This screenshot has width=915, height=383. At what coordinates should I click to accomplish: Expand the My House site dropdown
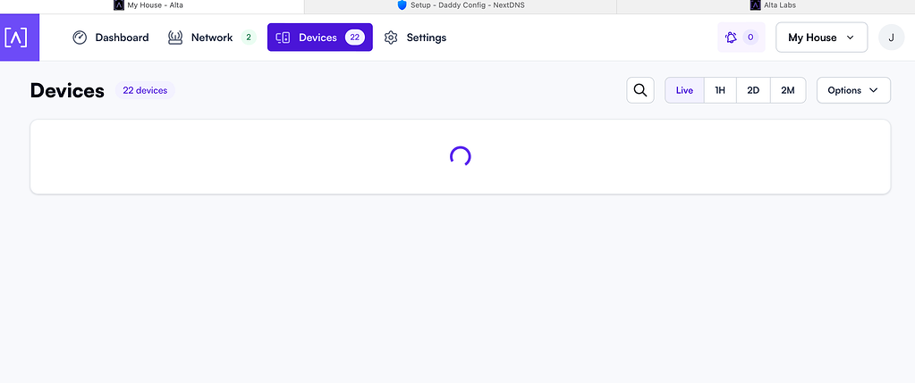[822, 37]
